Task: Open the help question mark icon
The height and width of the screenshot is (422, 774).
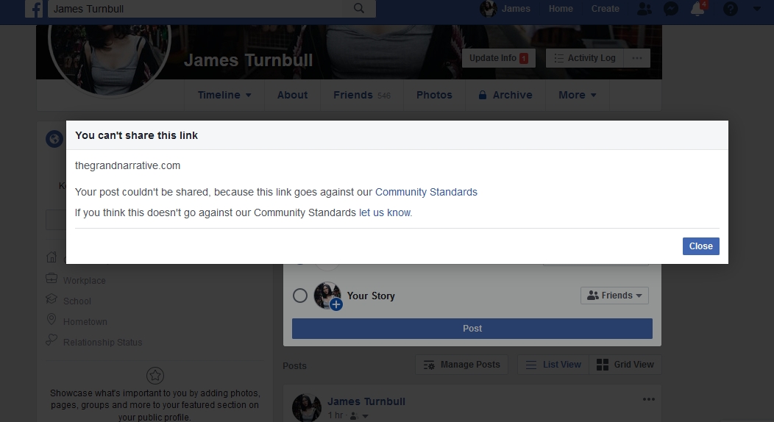Action: coord(730,9)
